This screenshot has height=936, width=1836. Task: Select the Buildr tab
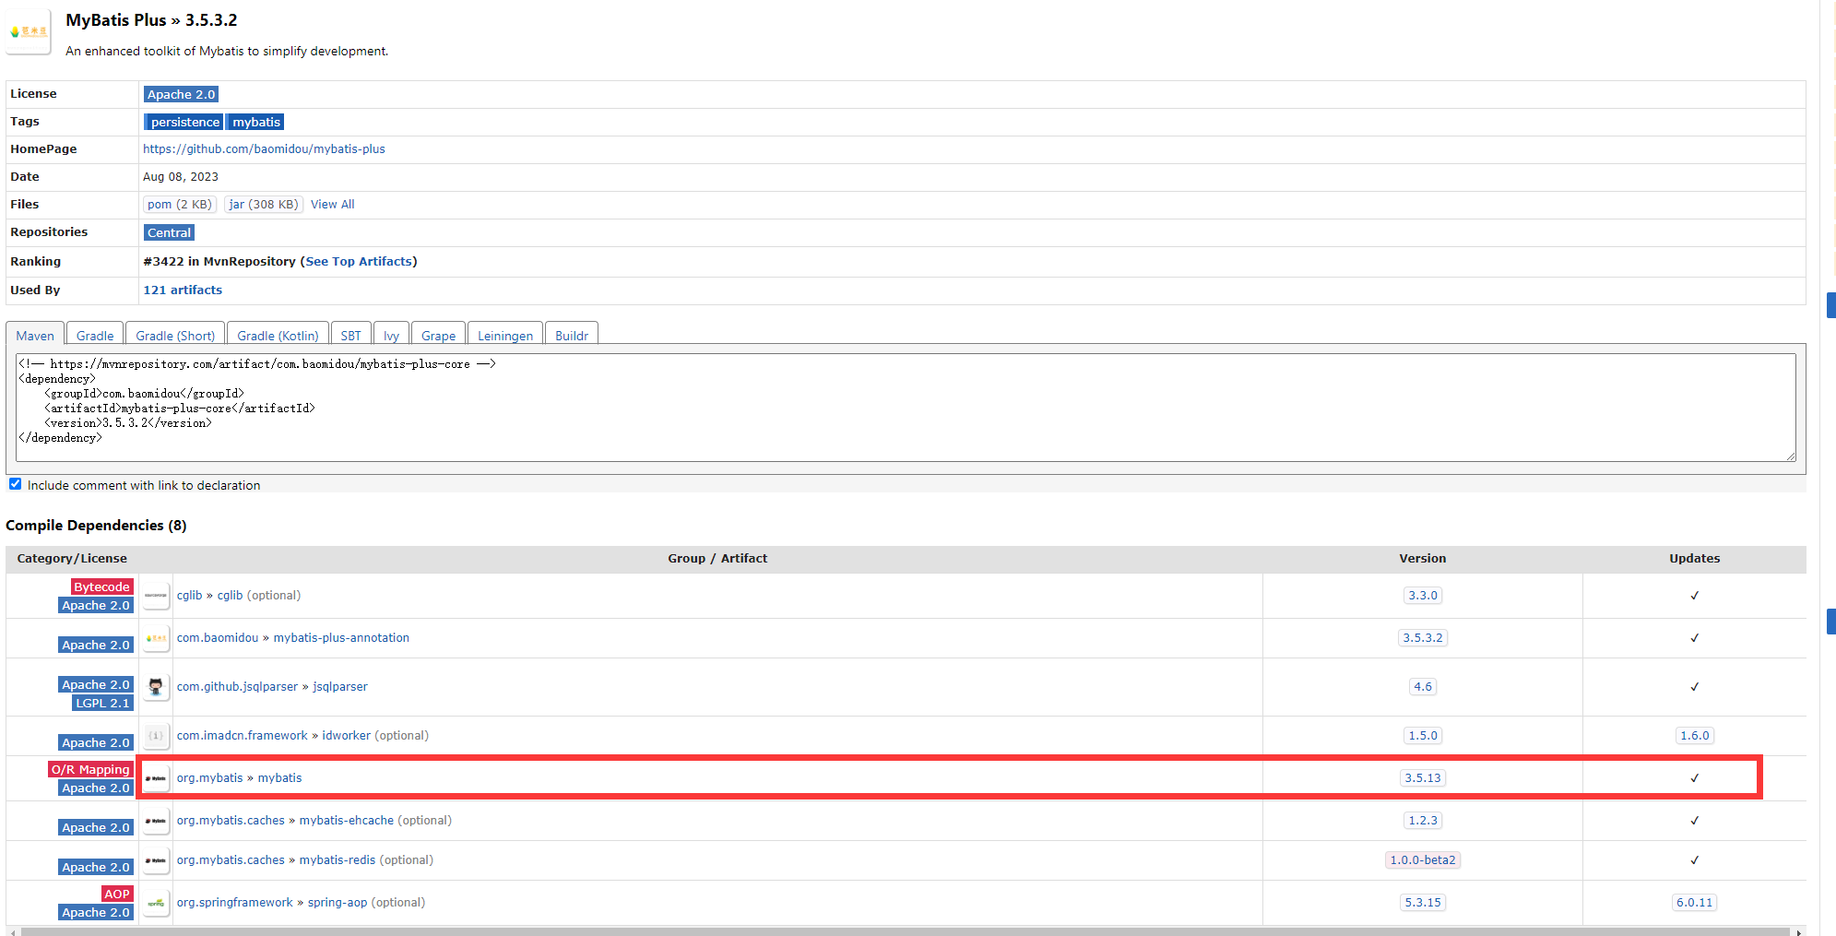pos(571,334)
